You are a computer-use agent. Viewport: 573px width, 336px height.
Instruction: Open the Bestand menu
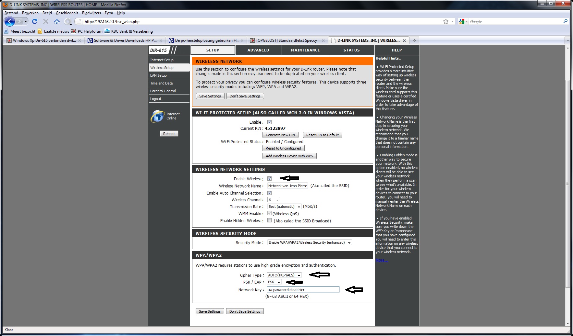pyautogui.click(x=11, y=13)
